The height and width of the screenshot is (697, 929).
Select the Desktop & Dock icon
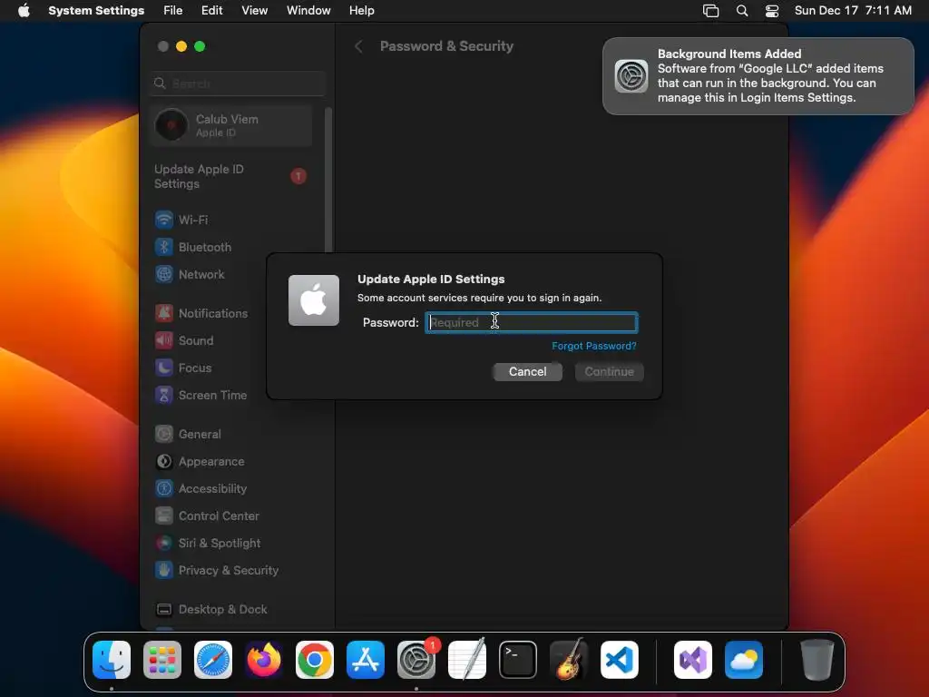(164, 609)
